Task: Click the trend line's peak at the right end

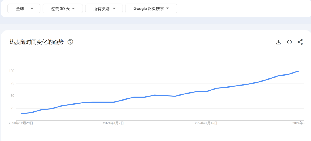Action: (298, 71)
